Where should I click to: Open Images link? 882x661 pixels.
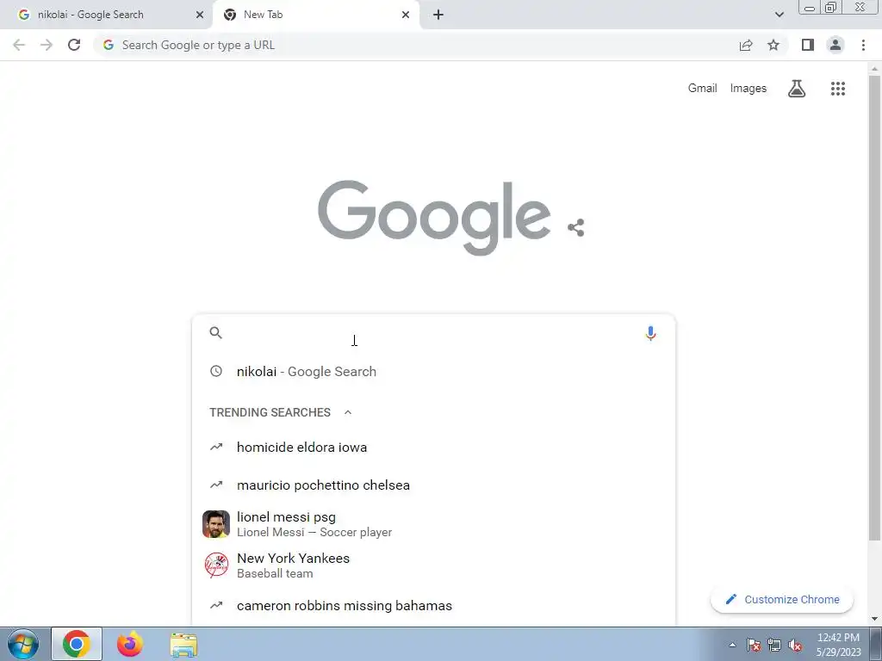pos(748,89)
